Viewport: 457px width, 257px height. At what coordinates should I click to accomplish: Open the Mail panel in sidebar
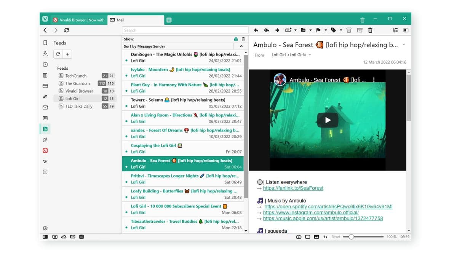pyautogui.click(x=45, y=107)
